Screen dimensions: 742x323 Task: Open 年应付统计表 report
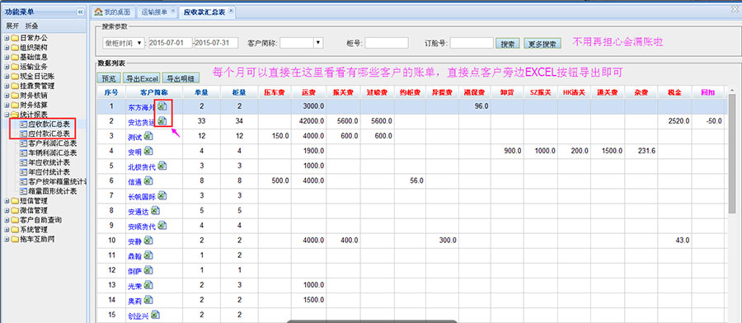click(49, 172)
